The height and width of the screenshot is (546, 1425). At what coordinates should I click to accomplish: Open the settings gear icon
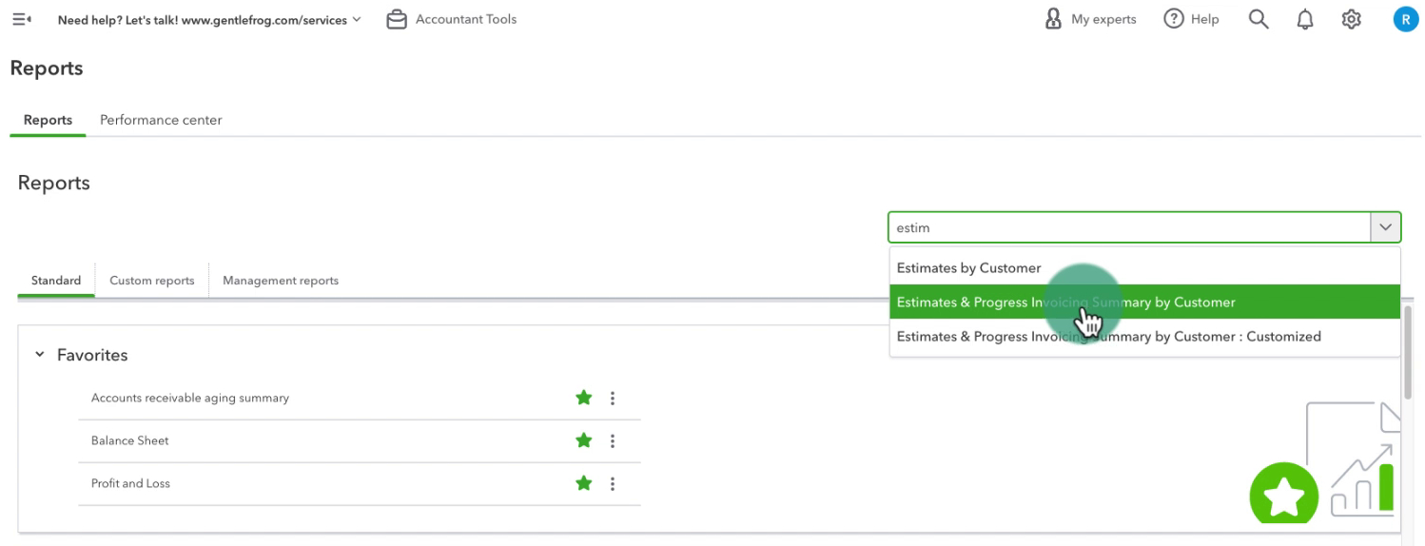[1351, 19]
